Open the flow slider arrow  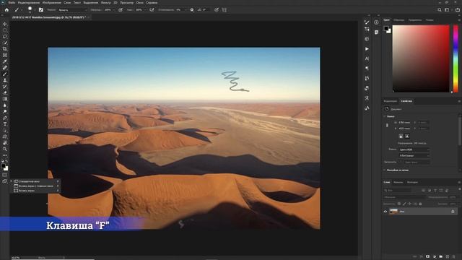[144, 9]
